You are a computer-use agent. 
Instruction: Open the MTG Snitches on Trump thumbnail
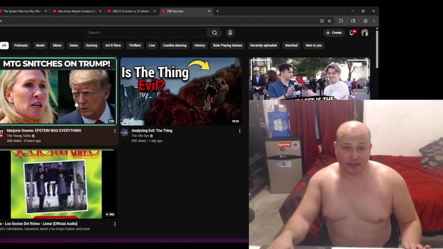pos(58,91)
